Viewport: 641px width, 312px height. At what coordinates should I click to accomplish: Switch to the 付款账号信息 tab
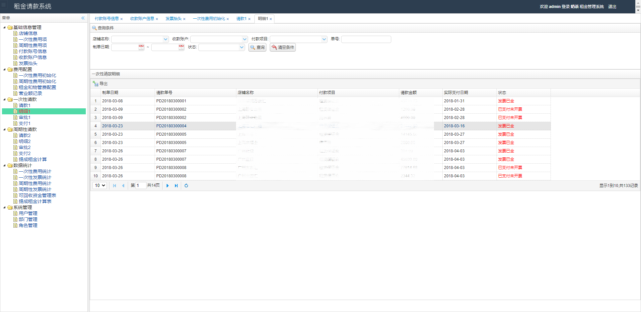coord(106,19)
